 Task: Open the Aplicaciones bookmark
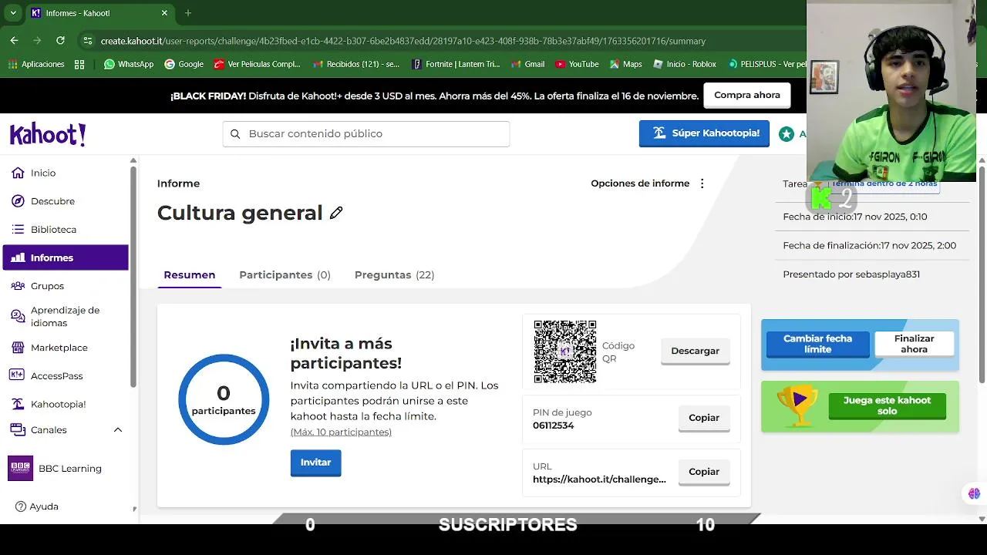[x=35, y=64]
